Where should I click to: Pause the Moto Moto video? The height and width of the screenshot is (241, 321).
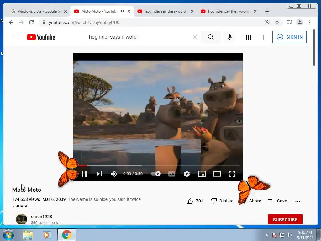coord(84,174)
